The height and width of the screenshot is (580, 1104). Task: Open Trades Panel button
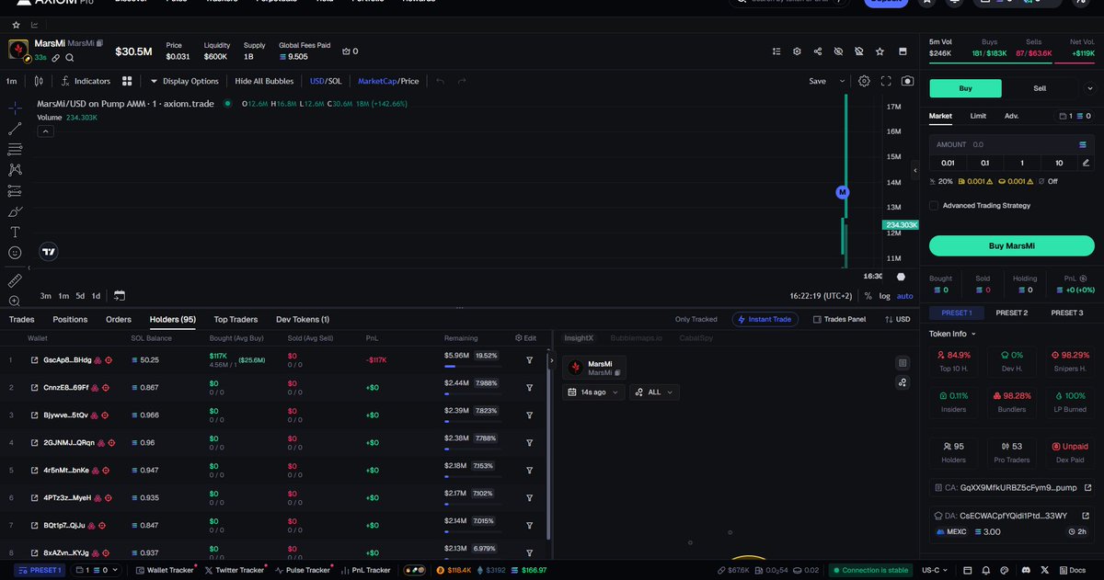pos(839,319)
